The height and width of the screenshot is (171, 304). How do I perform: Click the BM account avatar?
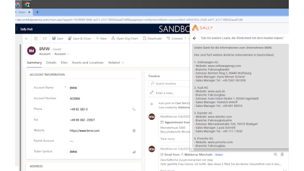31,51
